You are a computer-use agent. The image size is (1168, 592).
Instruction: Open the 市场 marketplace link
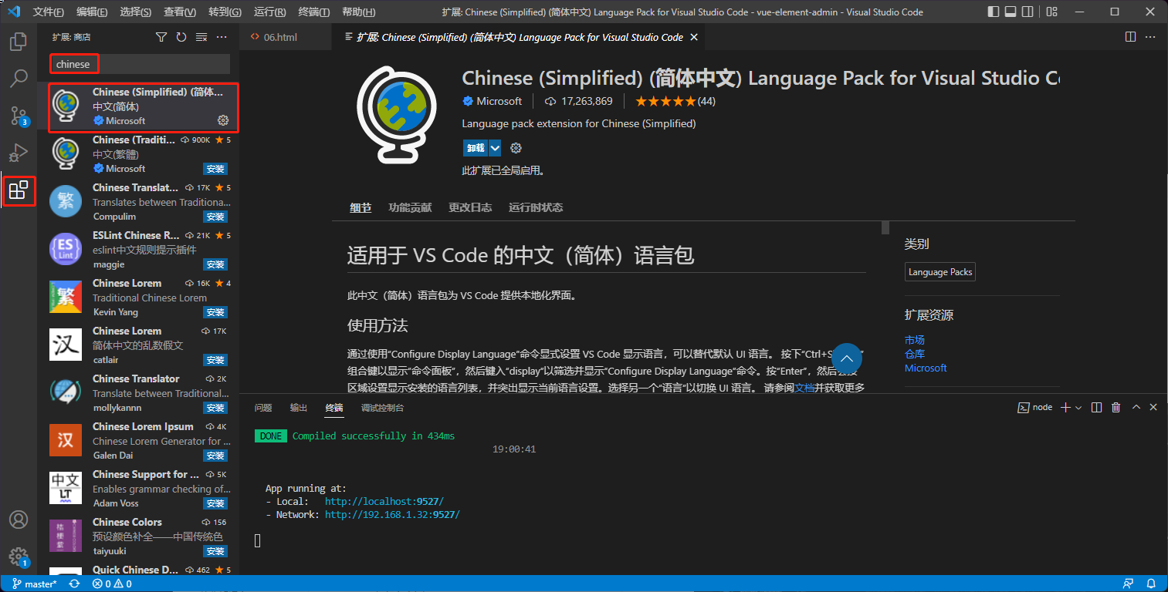[915, 340]
